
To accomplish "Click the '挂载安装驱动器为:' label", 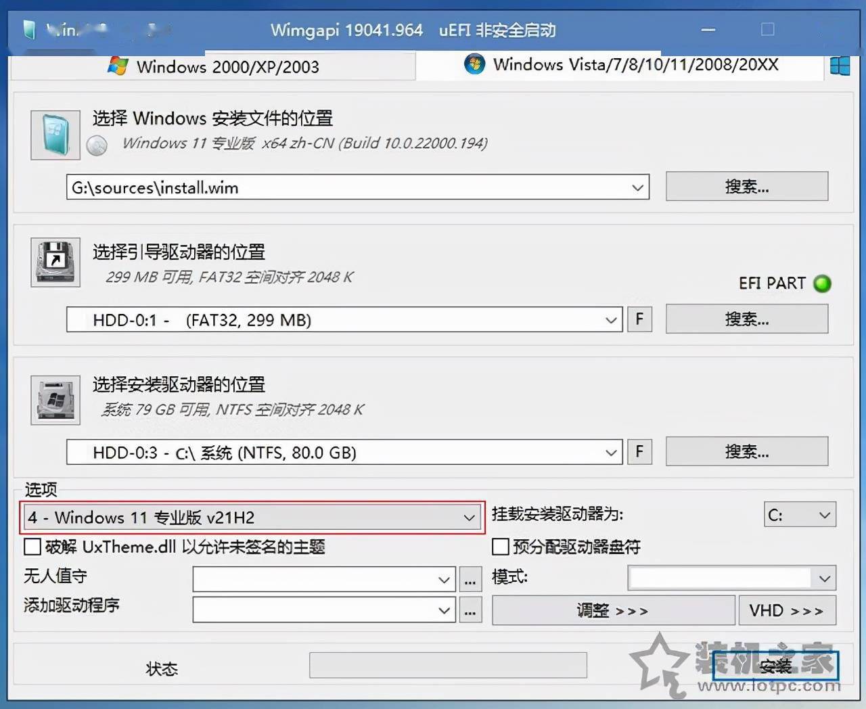I will tap(557, 514).
